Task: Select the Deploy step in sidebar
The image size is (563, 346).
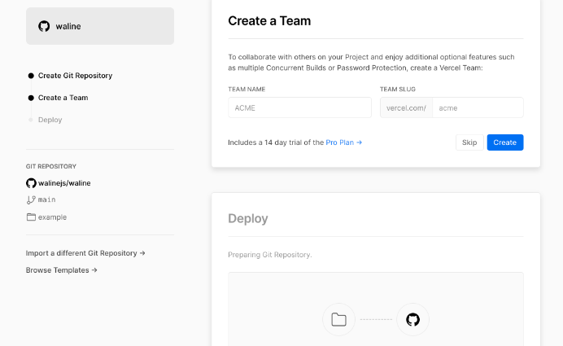Action: [50, 120]
